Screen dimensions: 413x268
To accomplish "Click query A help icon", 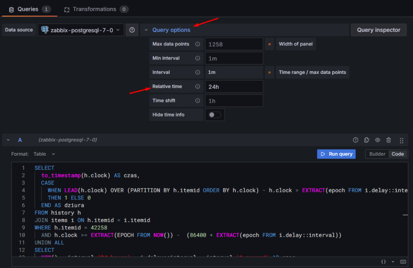I will click(x=355, y=140).
